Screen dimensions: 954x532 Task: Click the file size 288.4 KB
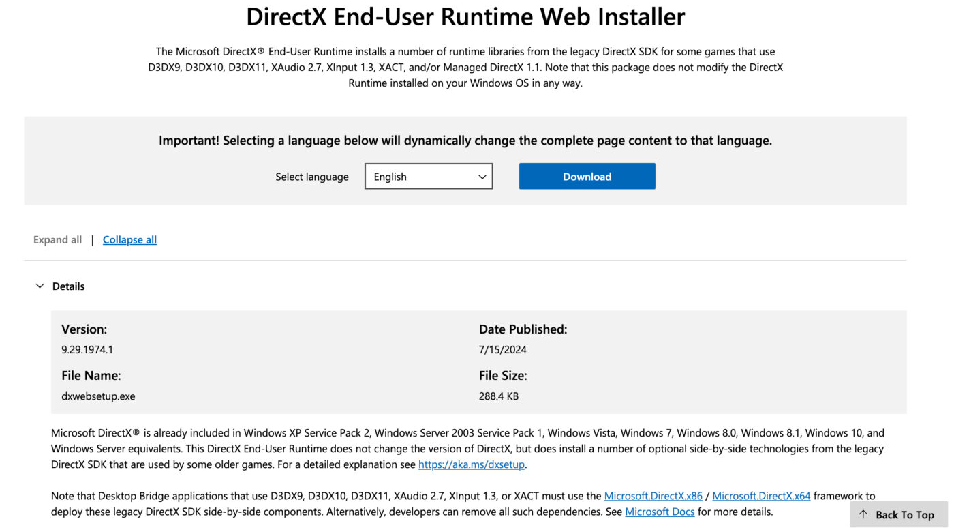[499, 396]
